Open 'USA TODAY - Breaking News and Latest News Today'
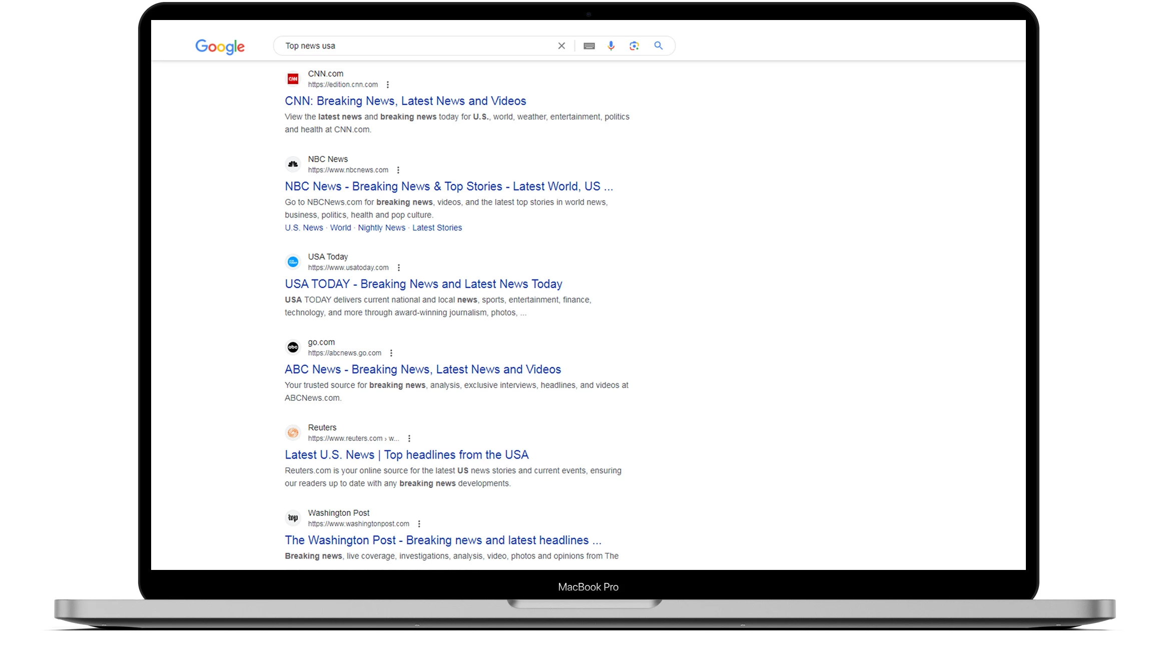 423,284
